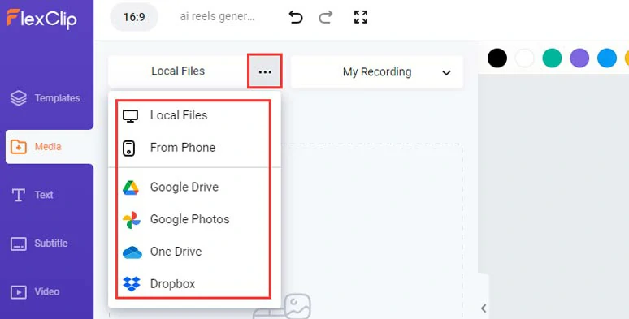Open the Video sidebar tab
Screen dimensions: 629x319
pyautogui.click(x=35, y=291)
